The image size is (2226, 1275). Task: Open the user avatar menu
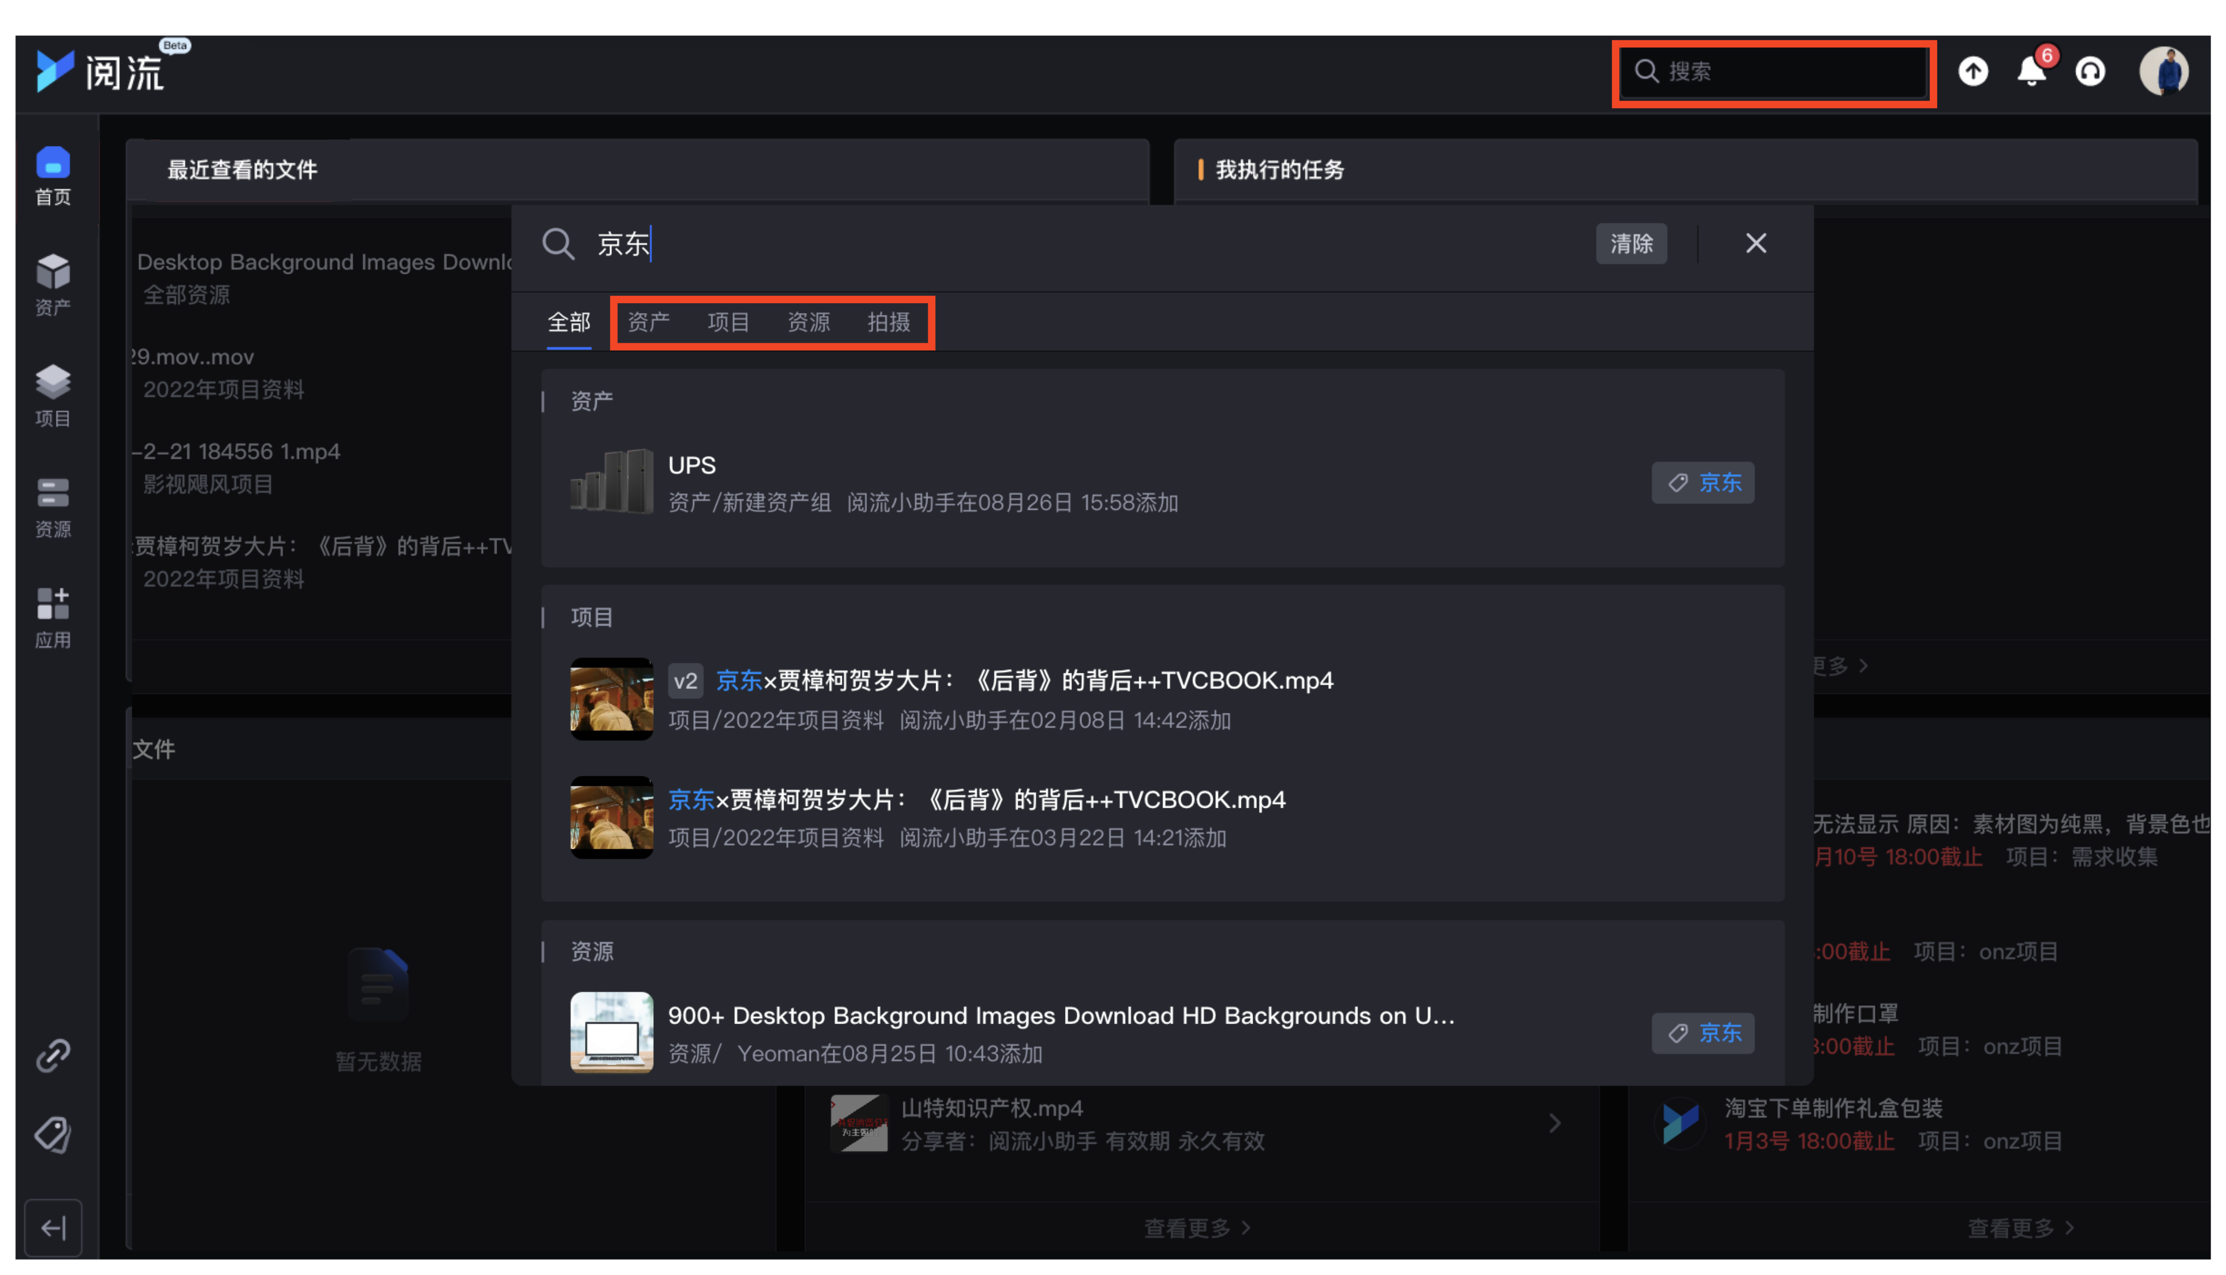[2164, 71]
